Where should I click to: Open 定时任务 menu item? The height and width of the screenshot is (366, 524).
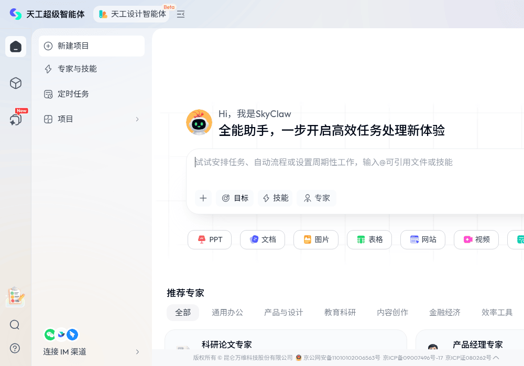(92, 94)
